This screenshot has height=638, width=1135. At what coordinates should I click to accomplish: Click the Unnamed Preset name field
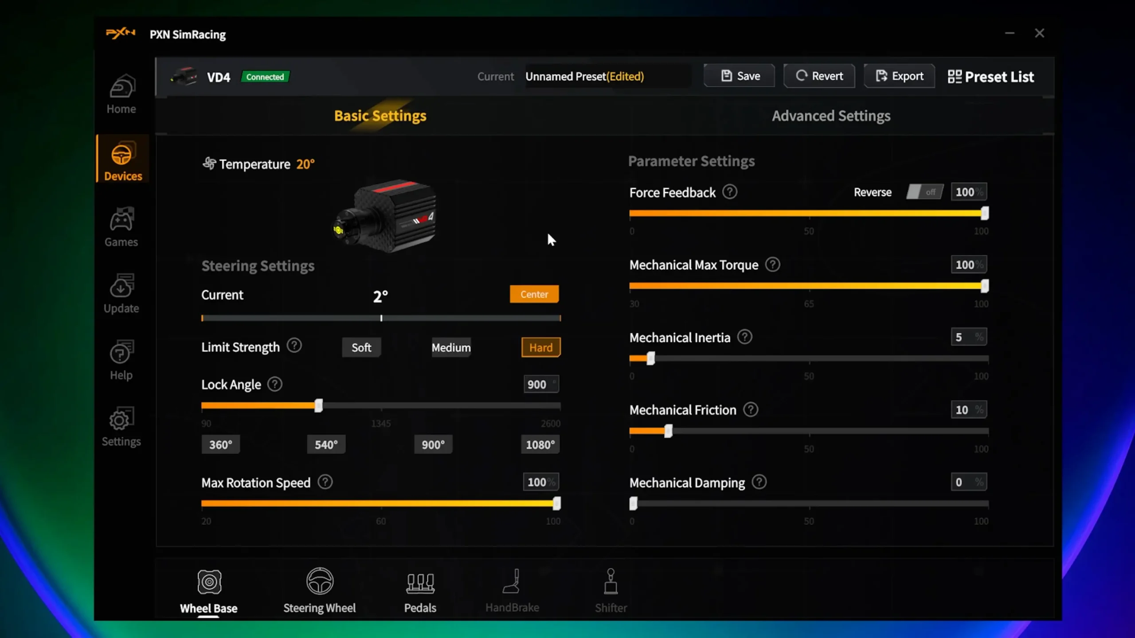tap(607, 76)
